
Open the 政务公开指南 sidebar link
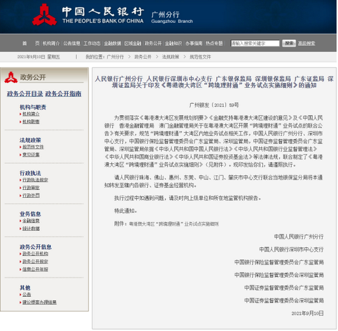coord(63,94)
